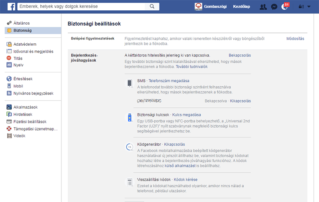
Task: Open Alkalmazások settings
Action: pos(26,107)
